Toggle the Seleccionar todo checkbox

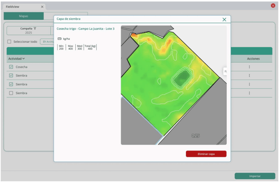9,42
